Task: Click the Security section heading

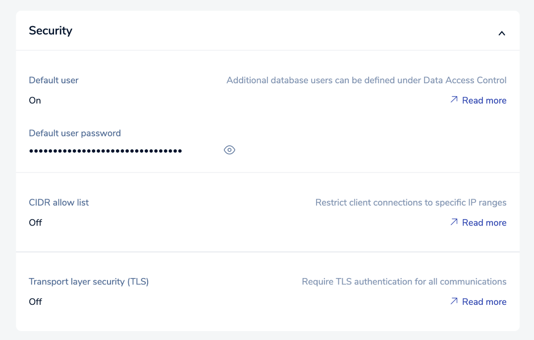Action: tap(51, 31)
